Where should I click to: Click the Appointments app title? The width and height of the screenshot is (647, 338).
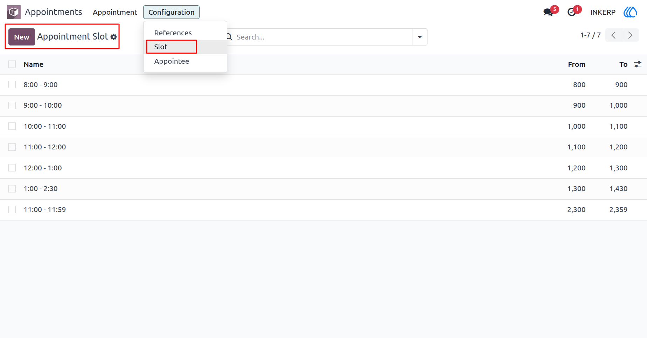tap(54, 12)
